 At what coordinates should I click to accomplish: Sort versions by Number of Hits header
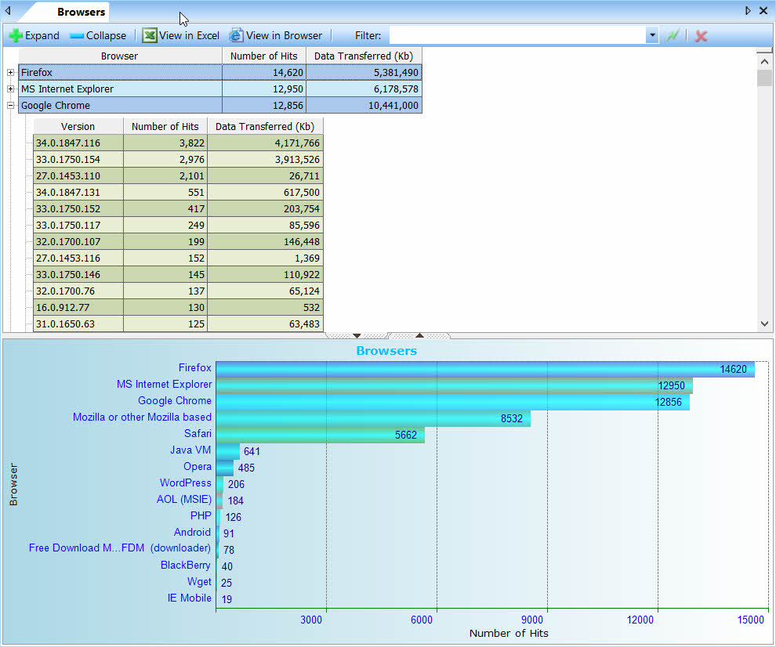pos(165,126)
